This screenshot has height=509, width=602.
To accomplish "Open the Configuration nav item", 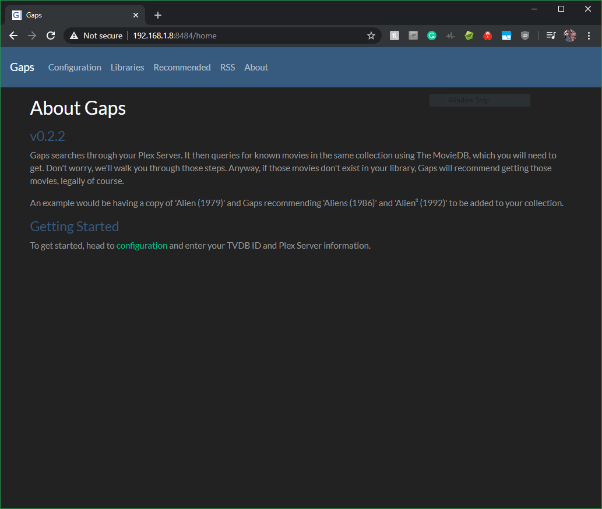I will point(75,67).
